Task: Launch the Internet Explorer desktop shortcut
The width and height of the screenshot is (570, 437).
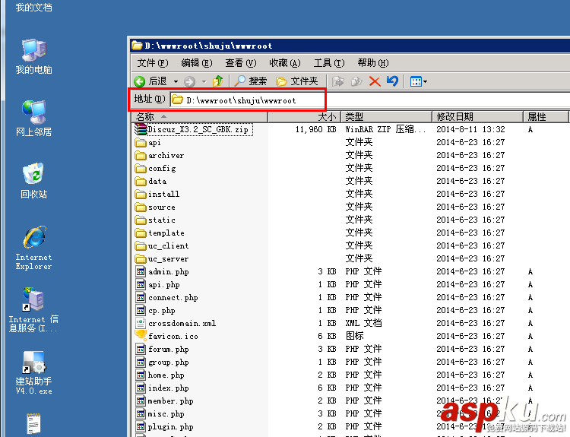Action: (33, 248)
